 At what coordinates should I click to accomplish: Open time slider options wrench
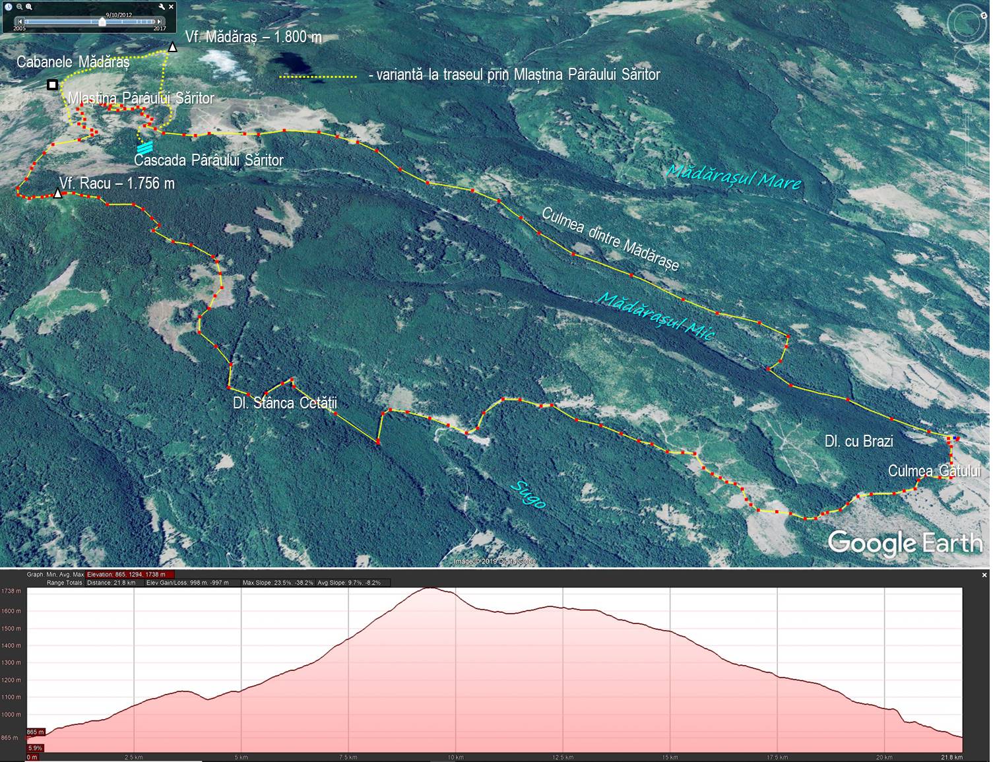click(162, 7)
